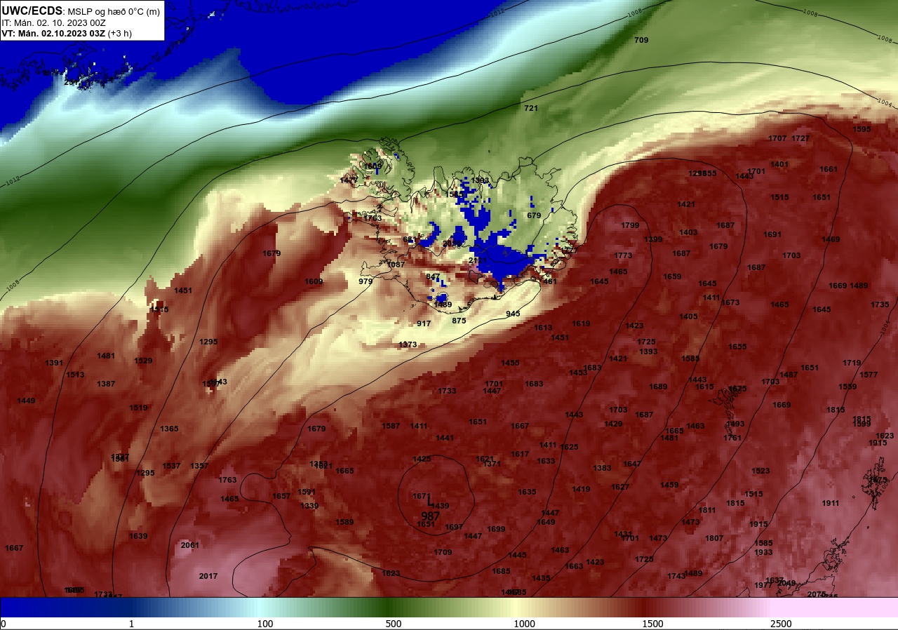Click the 945 value south of Iceland
Screen dimensions: 898x630
513,314
